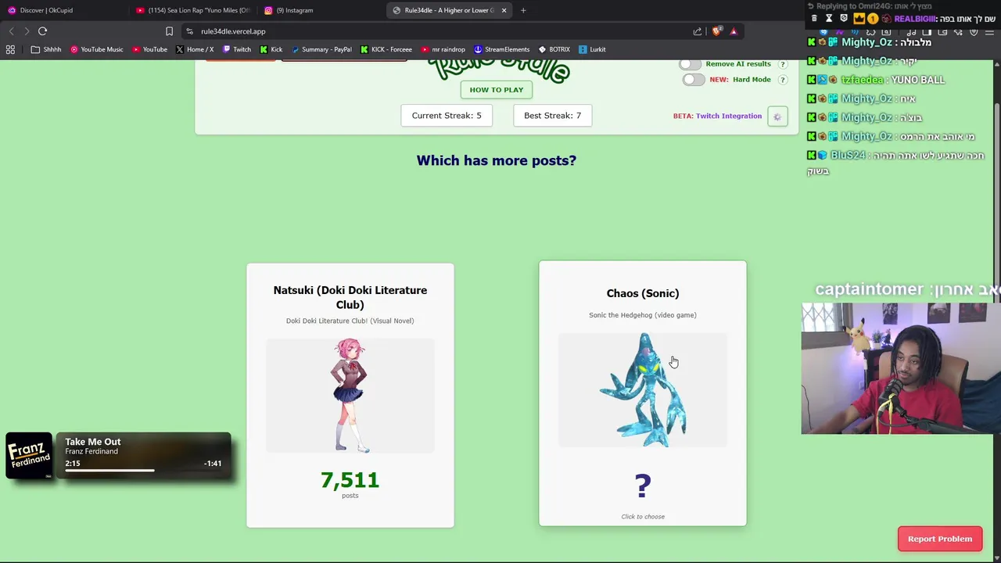Open the YouTube Music bookmark
This screenshot has width=1001, height=563.
pyautogui.click(x=97, y=49)
